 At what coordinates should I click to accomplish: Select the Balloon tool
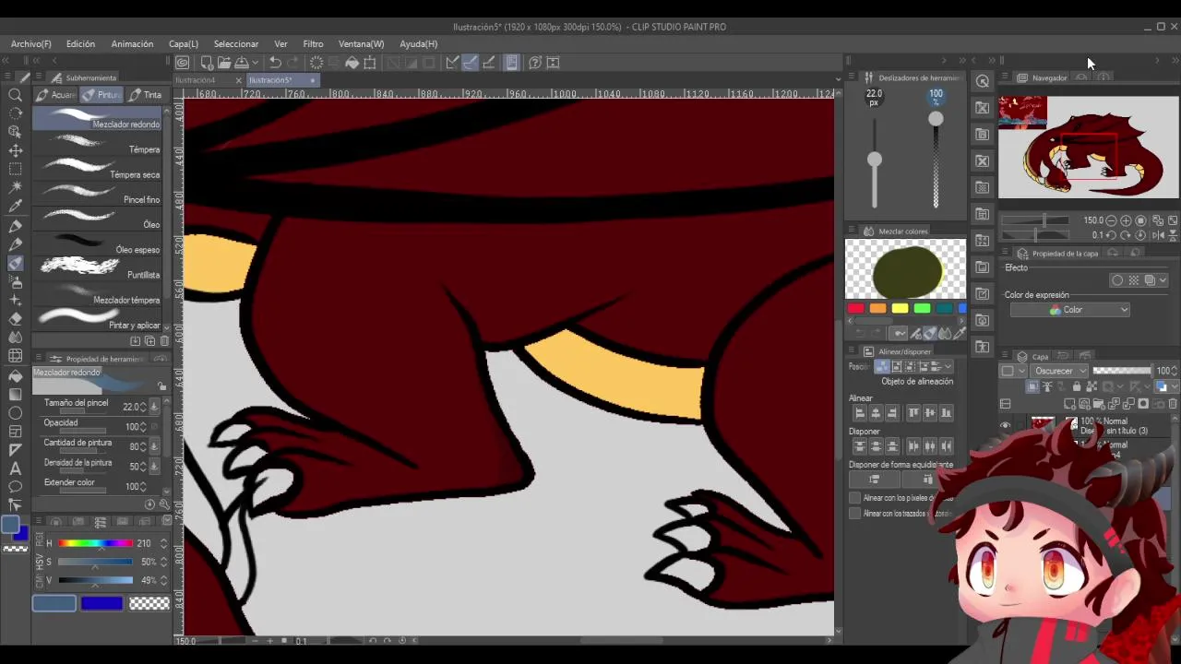[x=15, y=487]
